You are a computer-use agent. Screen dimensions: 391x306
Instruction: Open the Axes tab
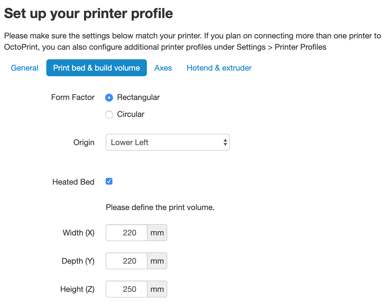(x=163, y=68)
